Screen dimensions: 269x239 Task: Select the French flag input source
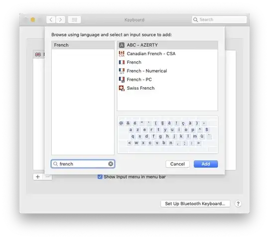click(x=167, y=62)
